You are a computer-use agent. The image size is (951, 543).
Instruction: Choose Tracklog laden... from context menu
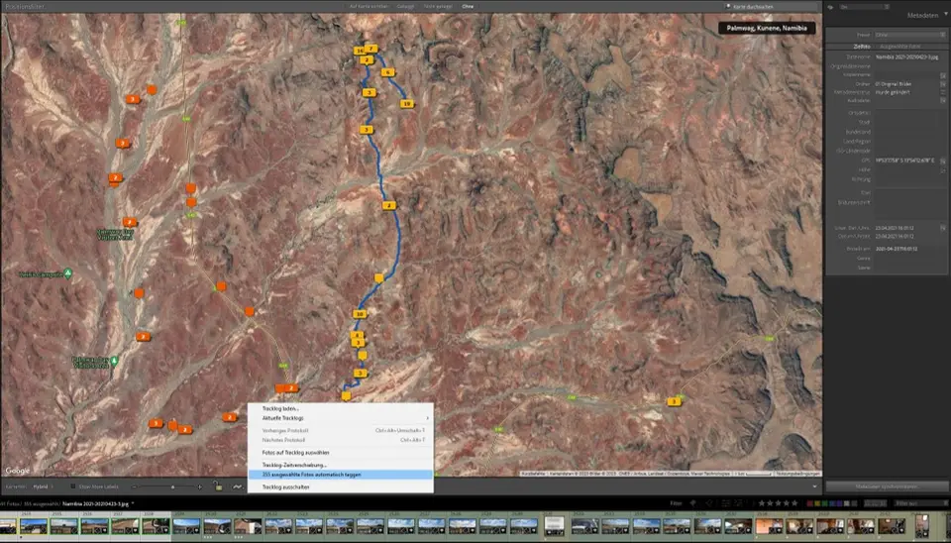[x=280, y=409]
